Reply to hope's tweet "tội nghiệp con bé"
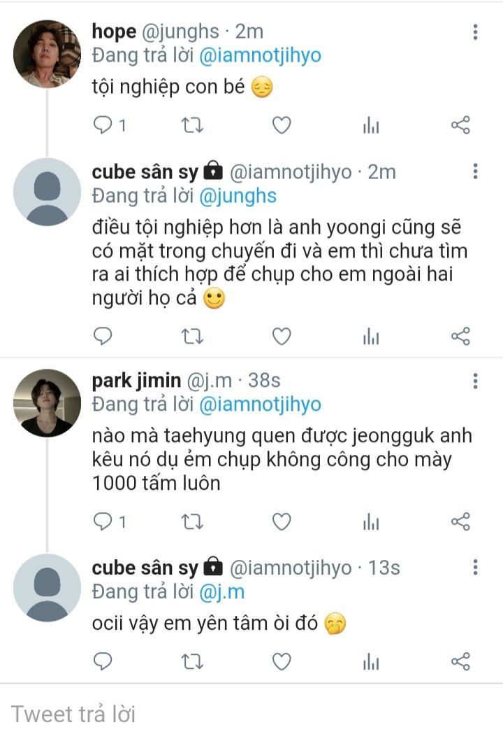Screen dimensions: 503x746 click(103, 125)
